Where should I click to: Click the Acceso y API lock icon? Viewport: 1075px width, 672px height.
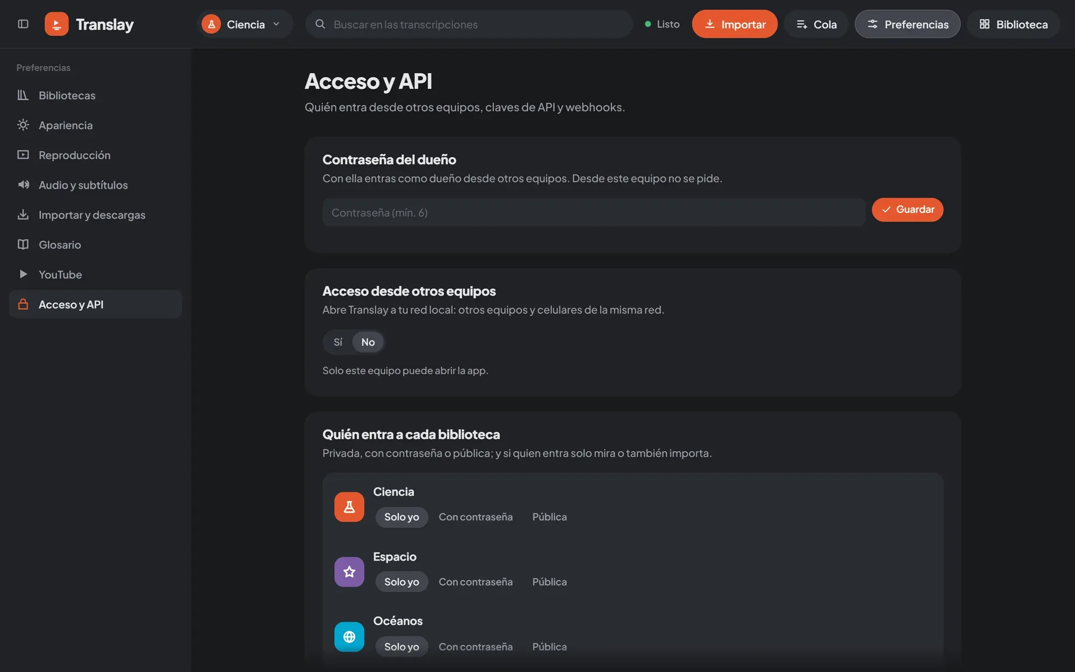23,304
